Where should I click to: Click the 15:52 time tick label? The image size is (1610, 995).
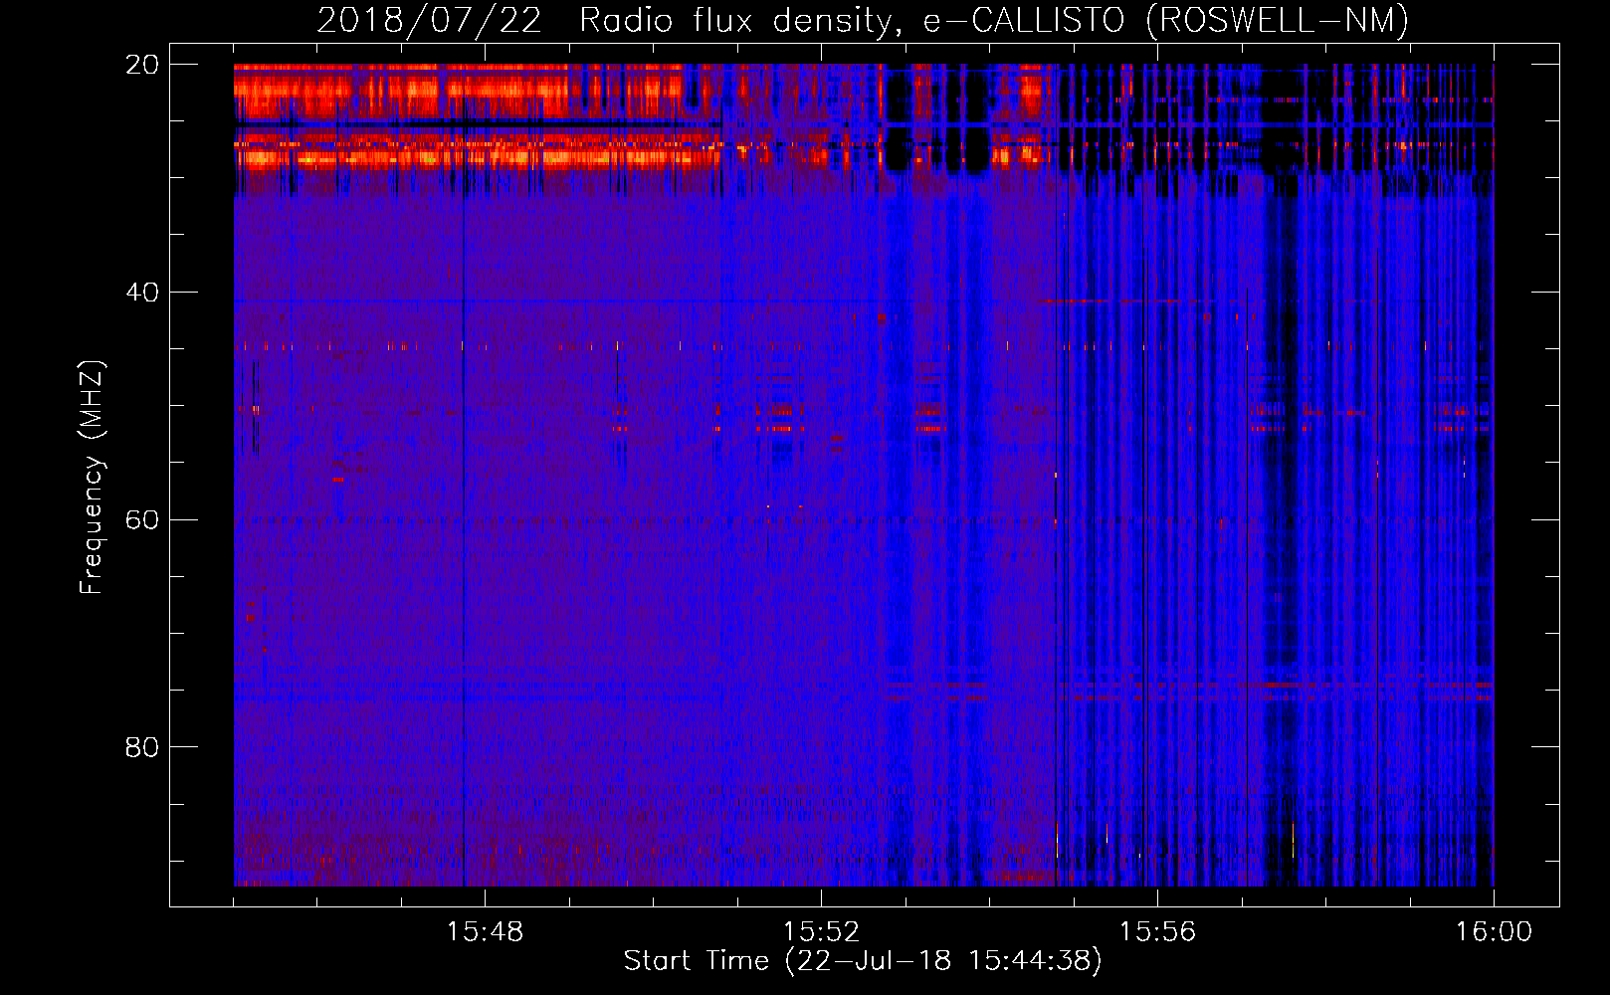[x=821, y=932]
